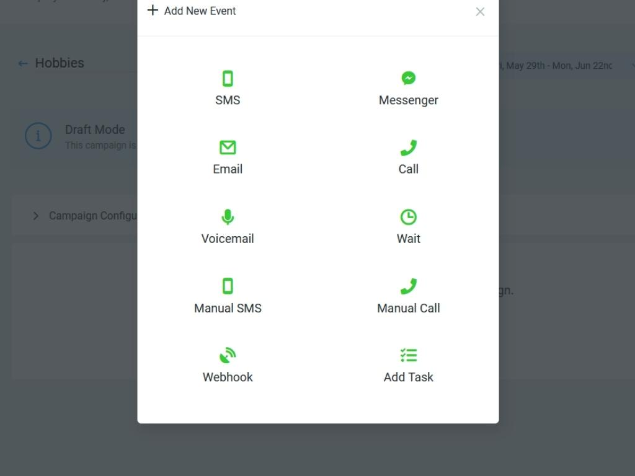Click the Add New Event plus icon
This screenshot has height=476, width=635.
[x=153, y=10]
